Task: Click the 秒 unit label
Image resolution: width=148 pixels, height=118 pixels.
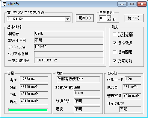Action: (x=114, y=19)
